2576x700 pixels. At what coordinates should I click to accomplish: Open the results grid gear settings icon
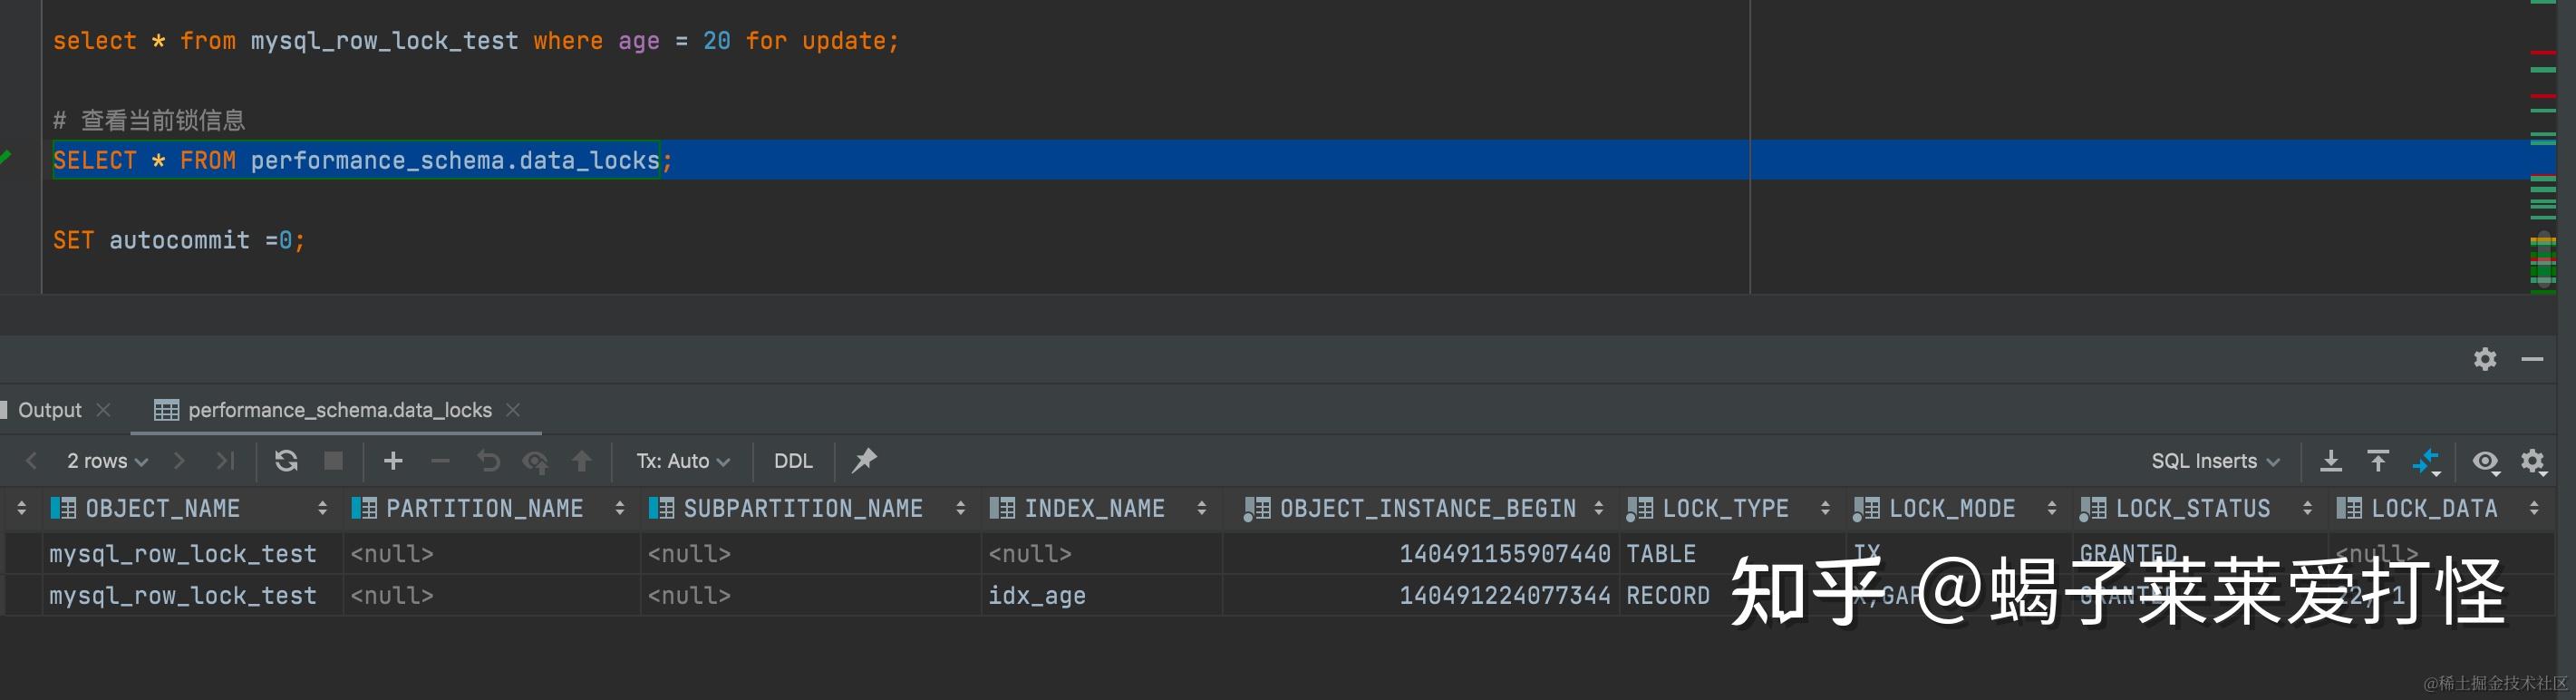tap(2532, 461)
